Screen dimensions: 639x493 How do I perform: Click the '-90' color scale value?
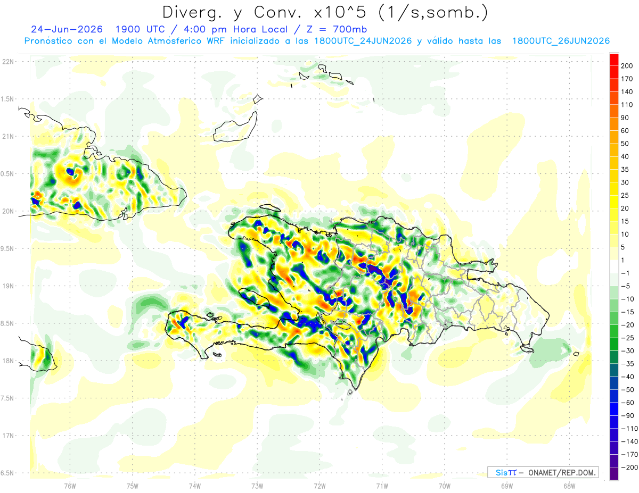pos(628,415)
